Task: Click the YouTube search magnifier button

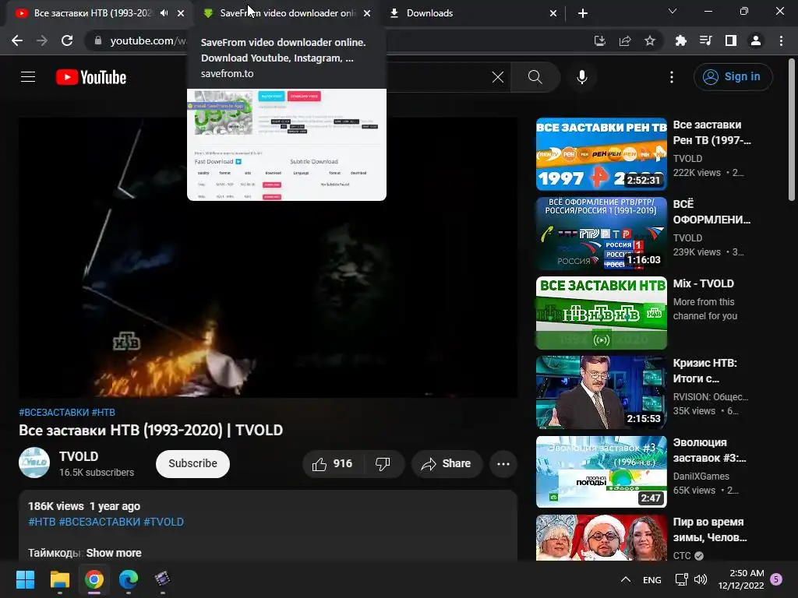Action: (535, 77)
